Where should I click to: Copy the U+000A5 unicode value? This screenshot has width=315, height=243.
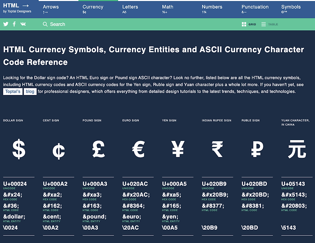click(x=174, y=184)
